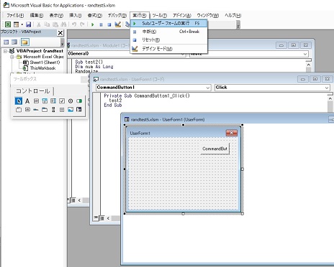Click the Find binoculars icon

(x=63, y=24)
